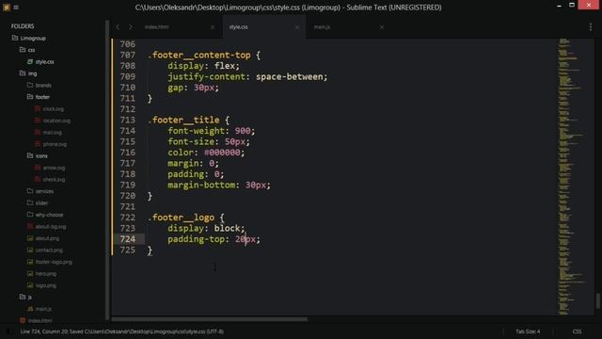
Task: Click 'justify-content: space-between;' line
Action: 247,76
